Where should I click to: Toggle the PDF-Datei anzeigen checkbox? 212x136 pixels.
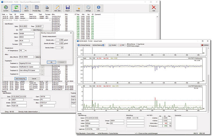[x=127, y=46]
